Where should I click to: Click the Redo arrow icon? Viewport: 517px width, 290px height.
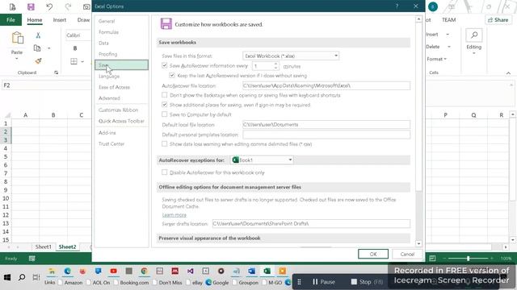[x=68, y=6]
